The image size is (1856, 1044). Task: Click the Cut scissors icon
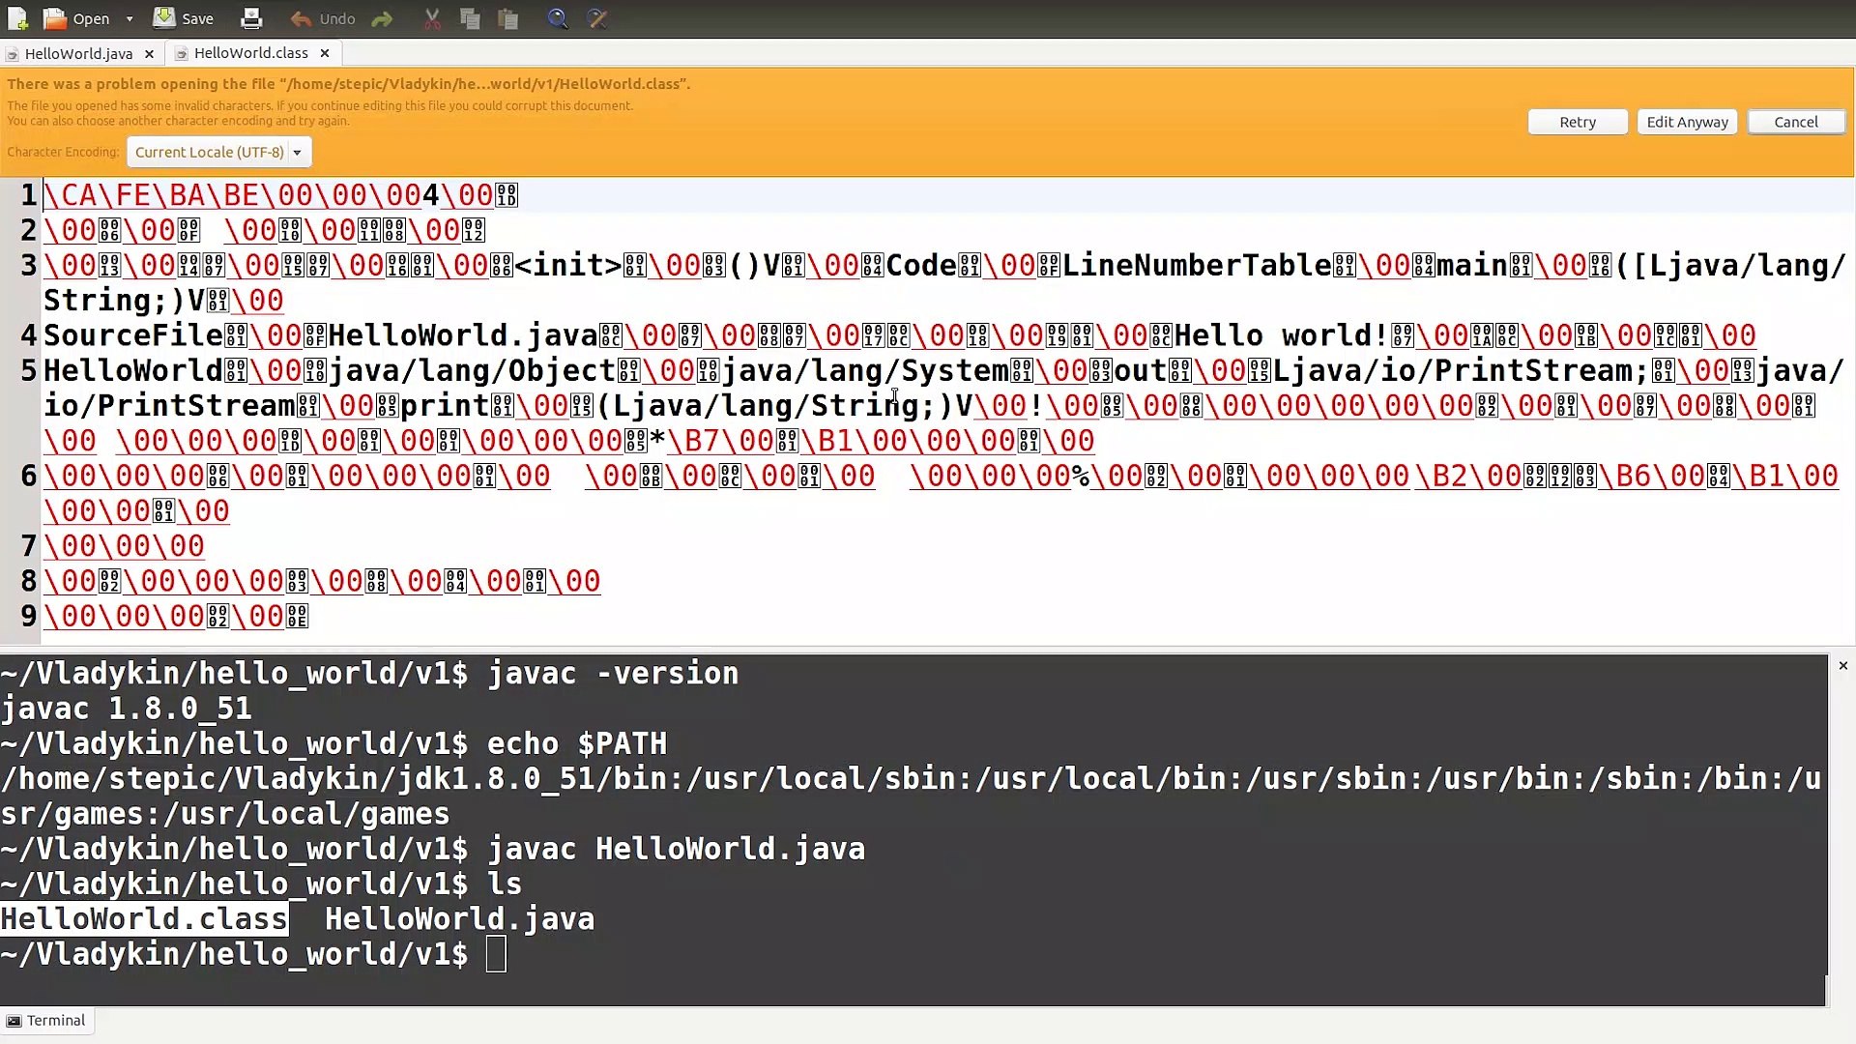tap(432, 18)
